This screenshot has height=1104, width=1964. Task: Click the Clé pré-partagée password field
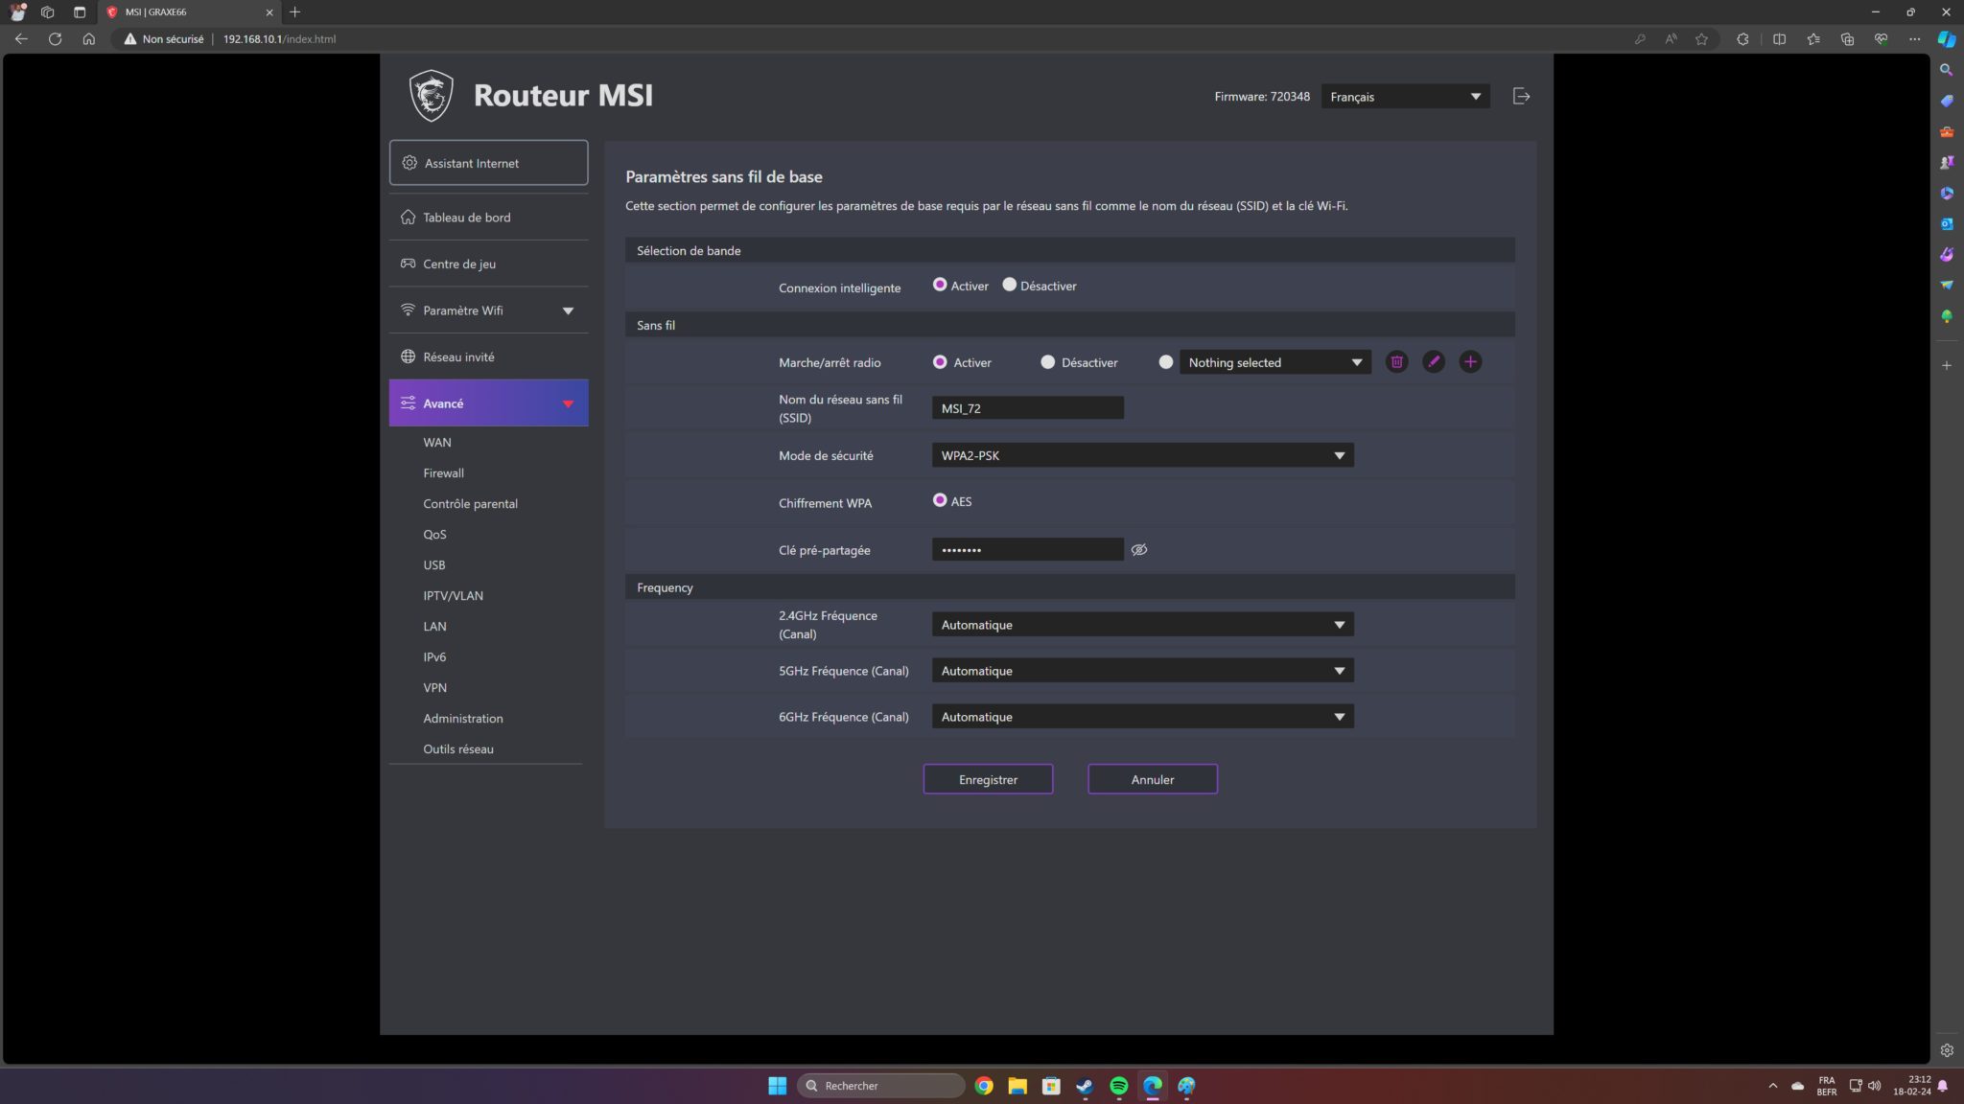1027,550
